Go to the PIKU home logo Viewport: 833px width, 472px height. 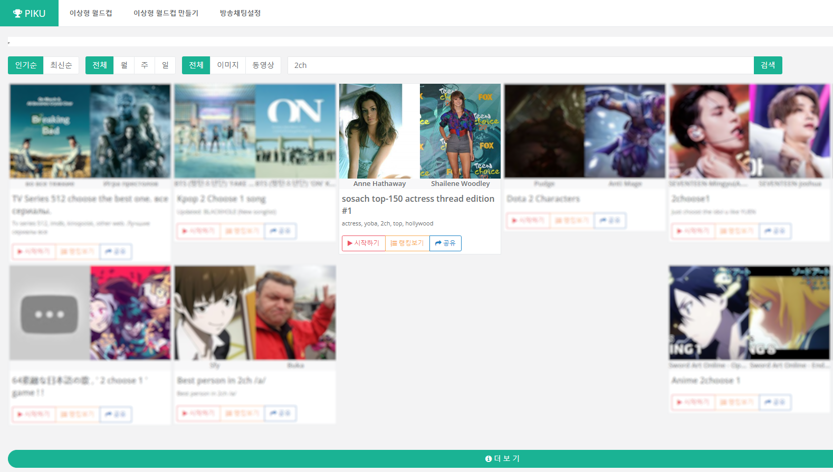(29, 13)
